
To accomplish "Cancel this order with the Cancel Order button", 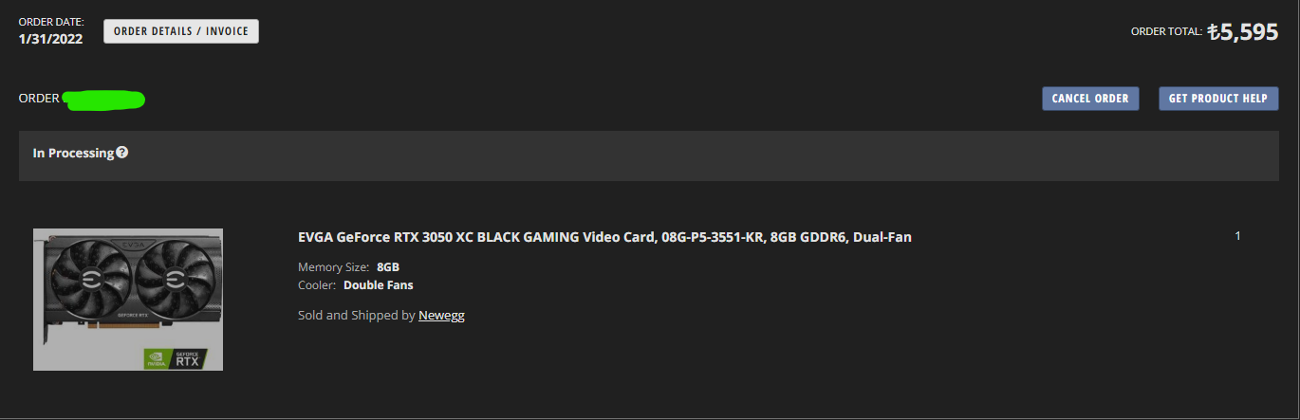I will tap(1090, 99).
